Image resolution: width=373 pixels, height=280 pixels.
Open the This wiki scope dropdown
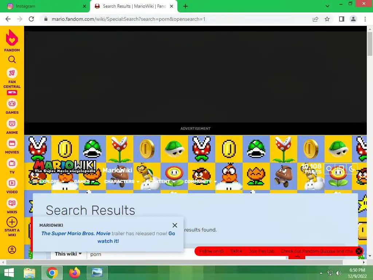click(x=68, y=254)
